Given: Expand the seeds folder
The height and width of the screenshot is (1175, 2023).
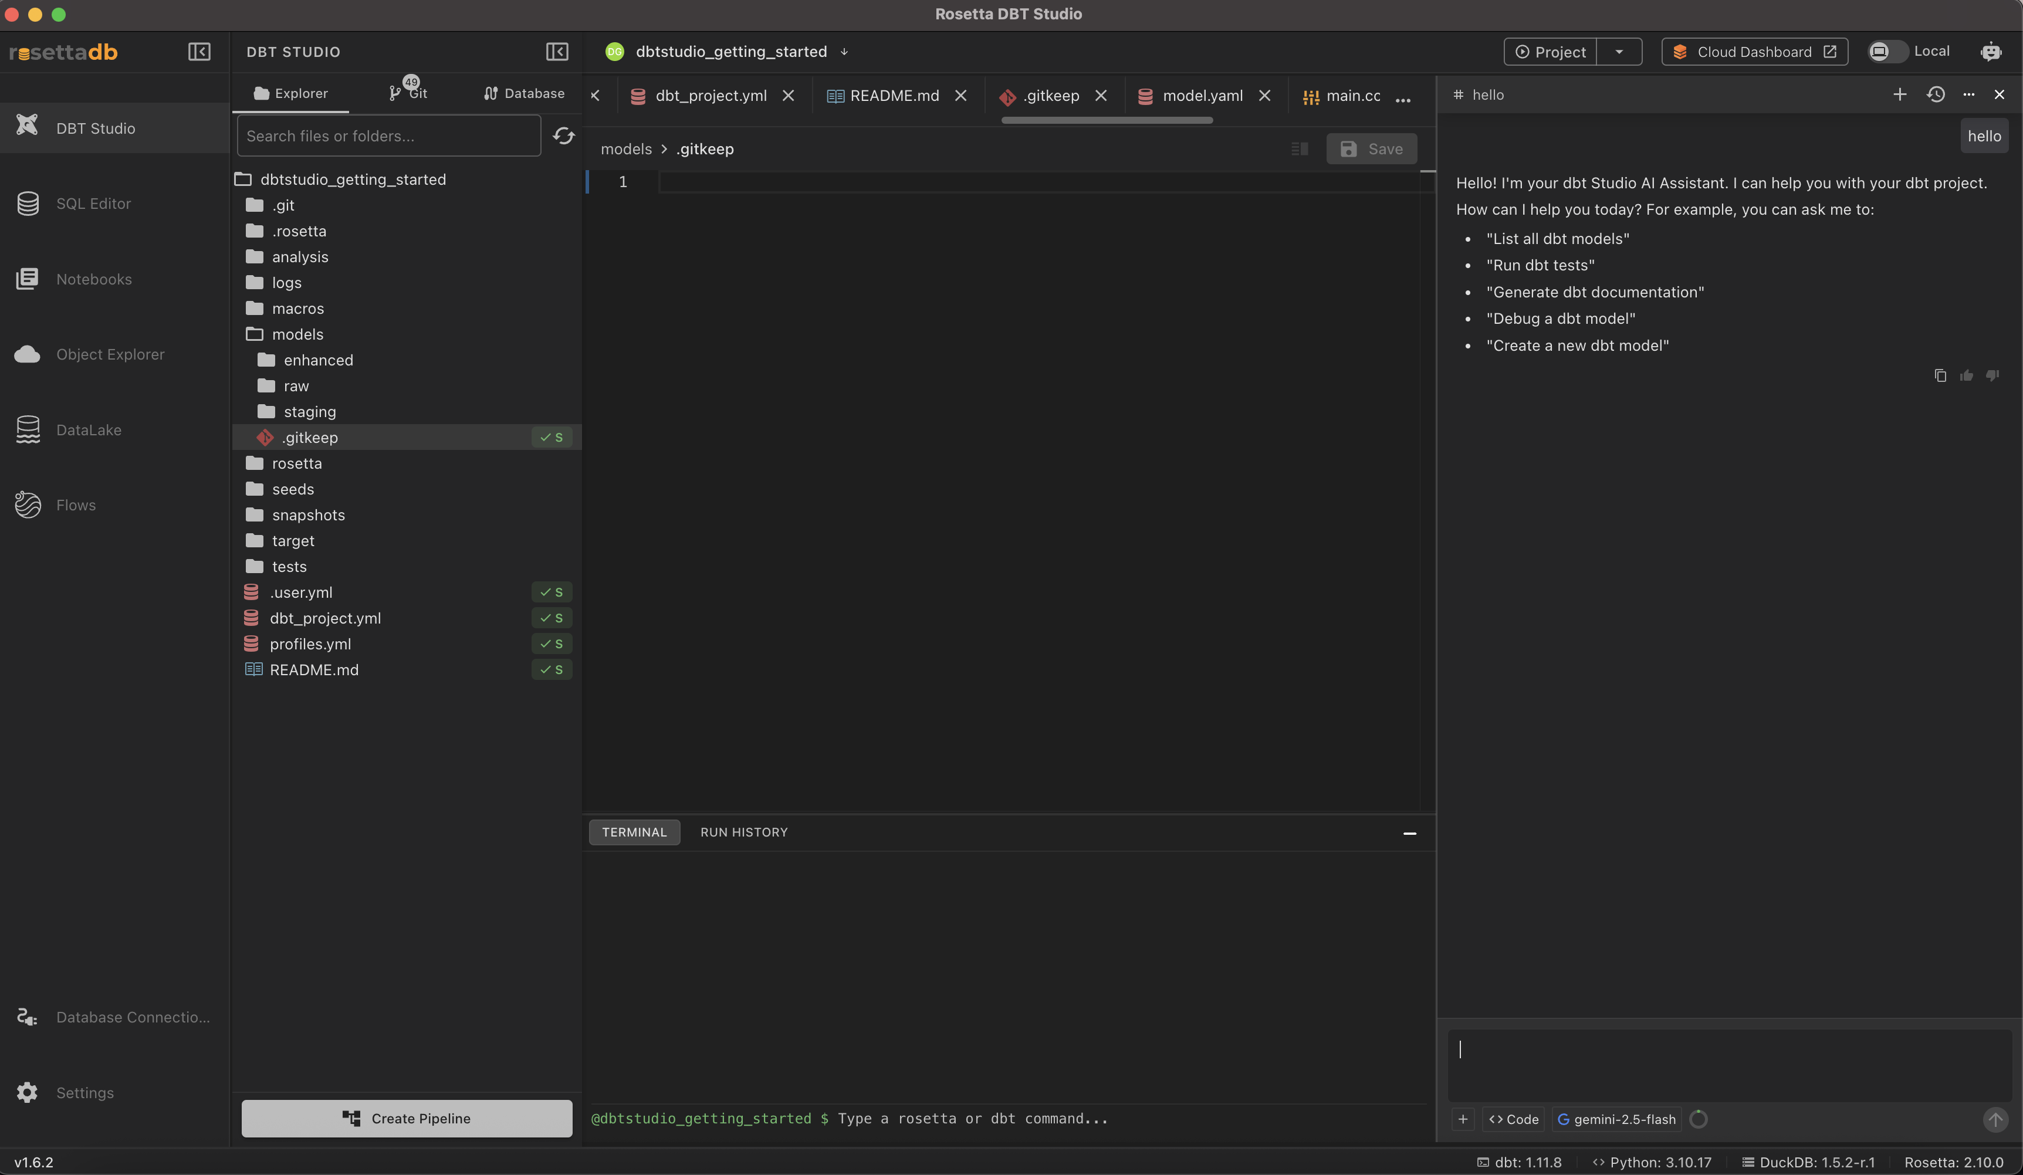Looking at the screenshot, I should pyautogui.click(x=407, y=489).
